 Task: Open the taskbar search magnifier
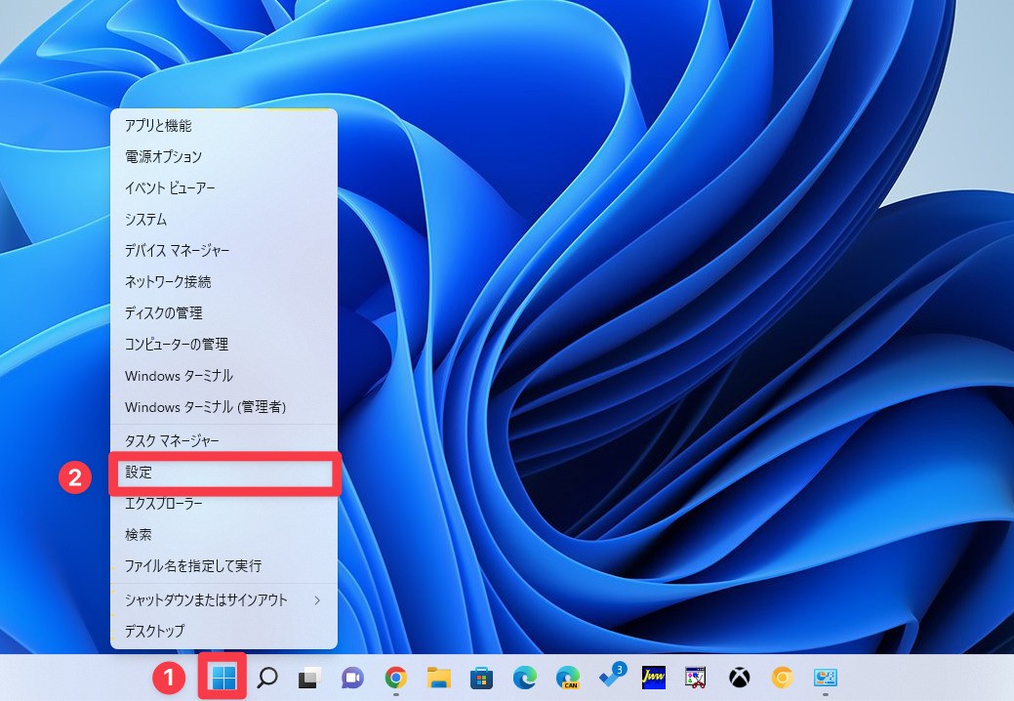(266, 678)
